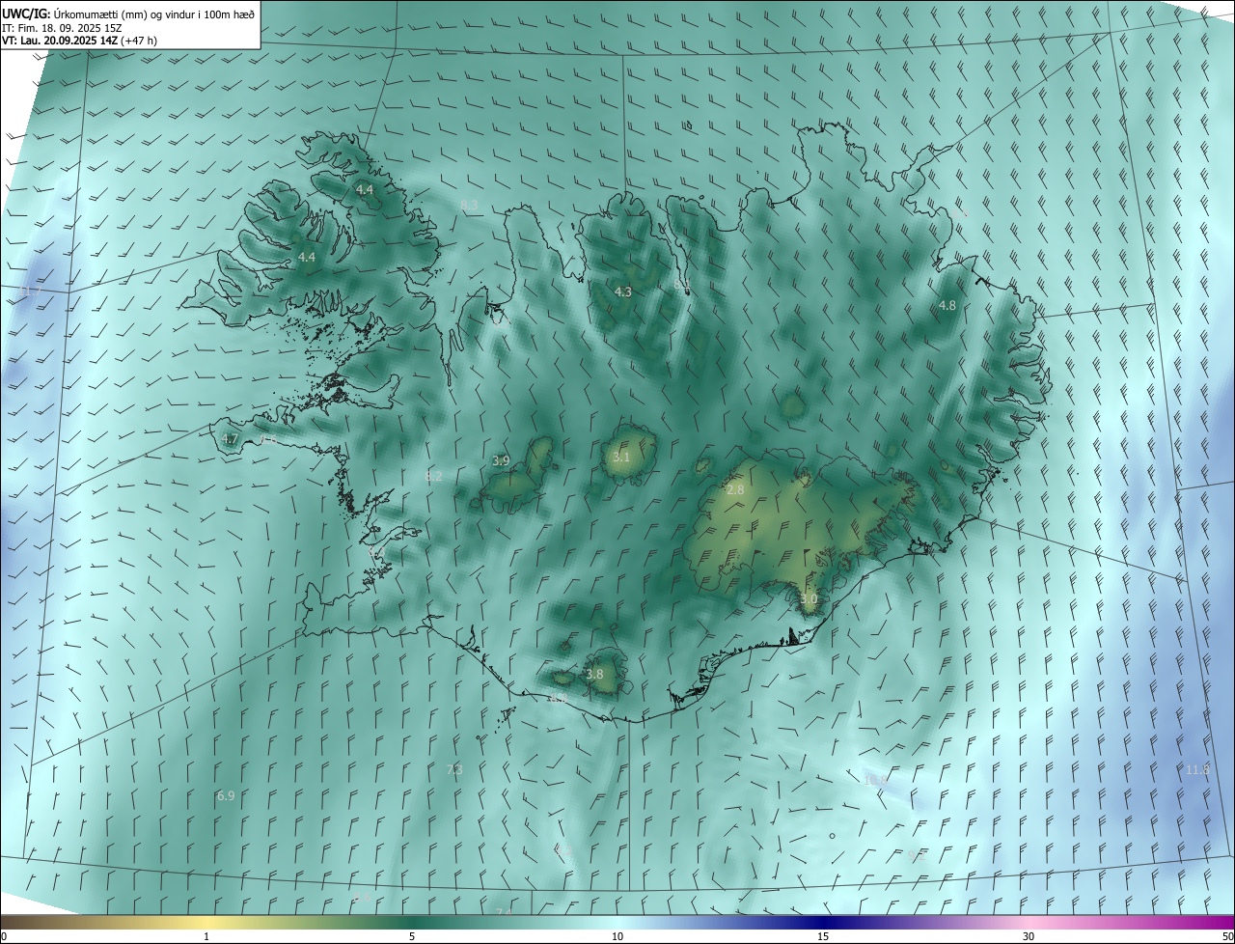Select the 'IT: Fim. 18. 09. 2025 15Z' line
Viewport: 1235px width, 944px height.
click(x=61, y=27)
